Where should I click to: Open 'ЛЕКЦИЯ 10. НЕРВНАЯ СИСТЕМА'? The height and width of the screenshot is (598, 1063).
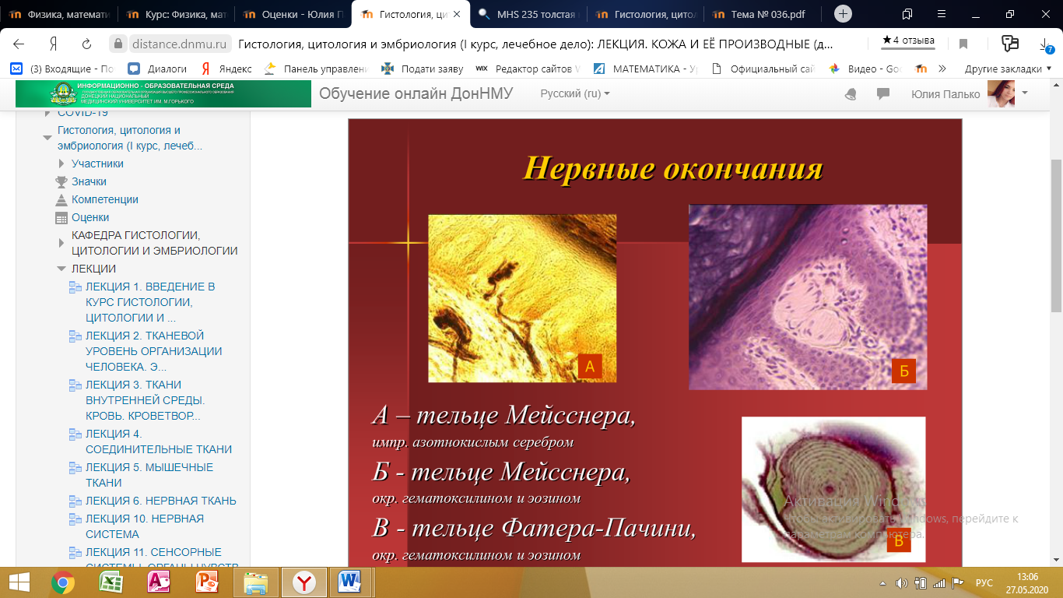coord(145,526)
